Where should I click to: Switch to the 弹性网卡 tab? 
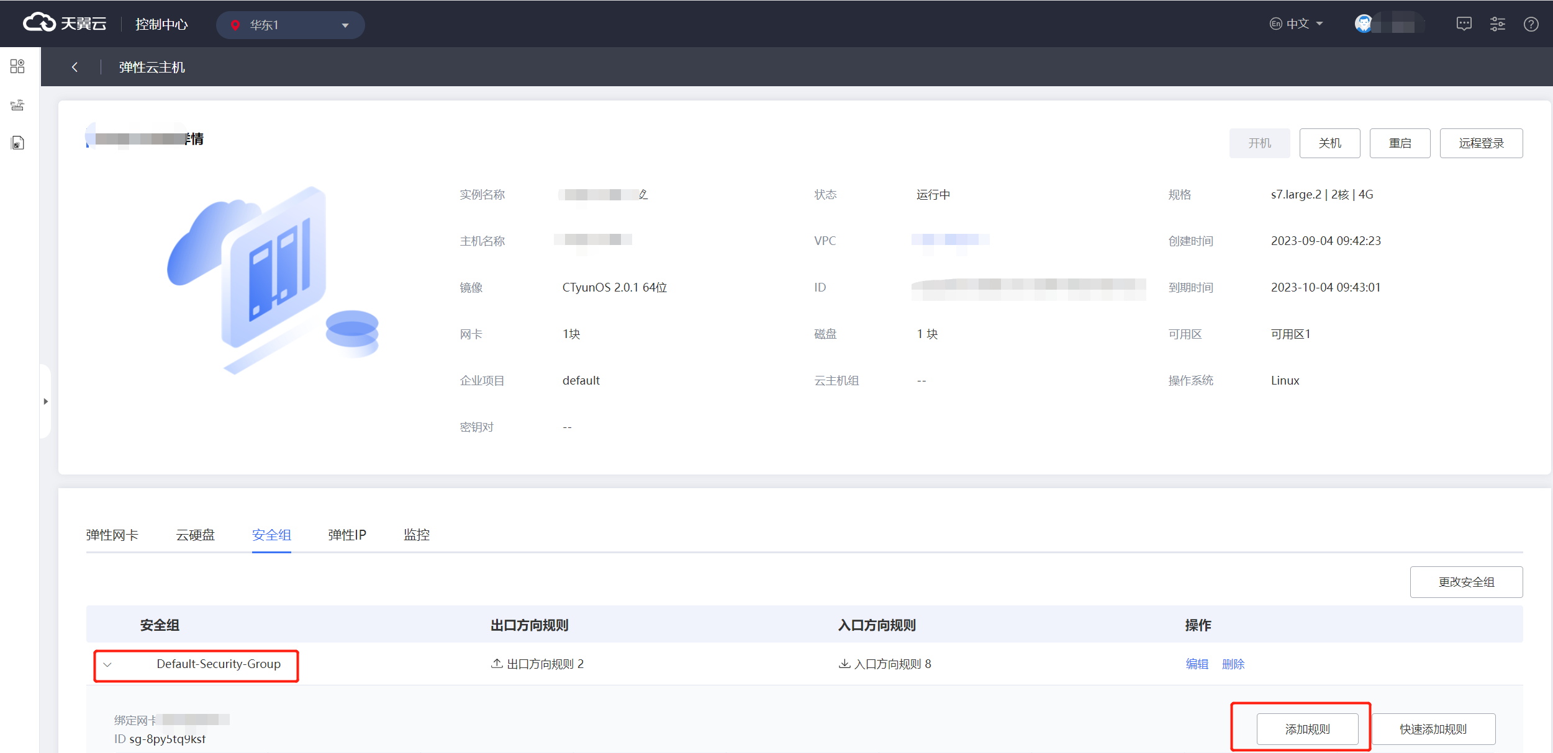pos(112,535)
